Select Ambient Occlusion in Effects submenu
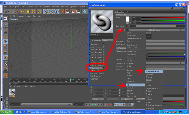Image resolution: width=189 pixels, height=115 pixels. coord(154,71)
